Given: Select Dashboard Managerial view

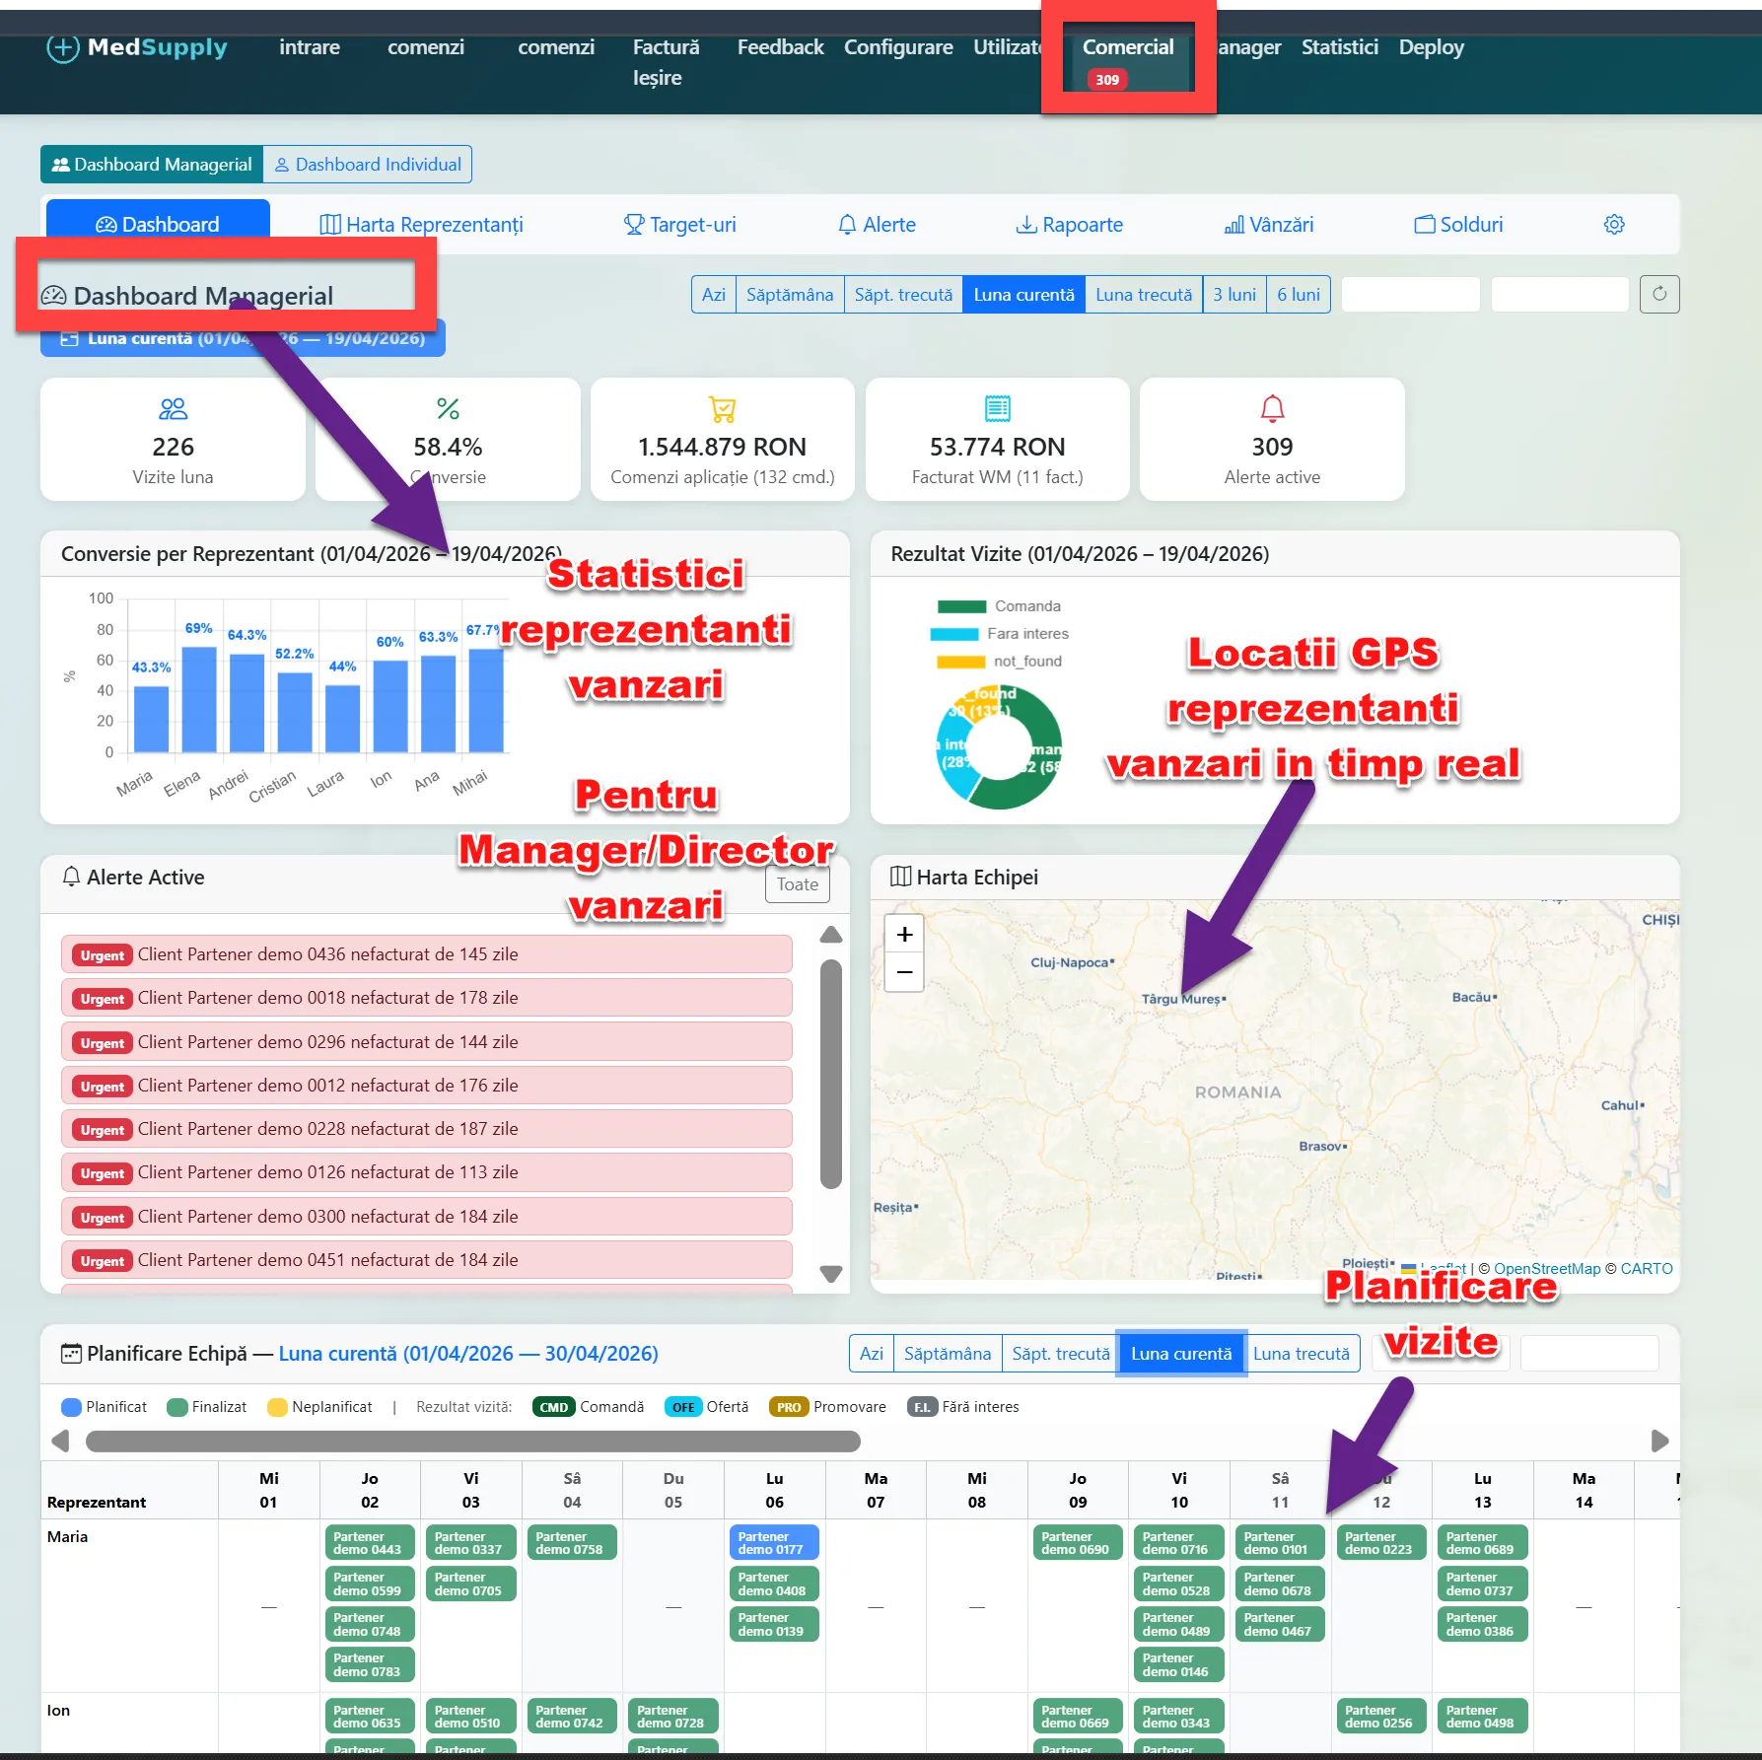Looking at the screenshot, I should point(152,165).
